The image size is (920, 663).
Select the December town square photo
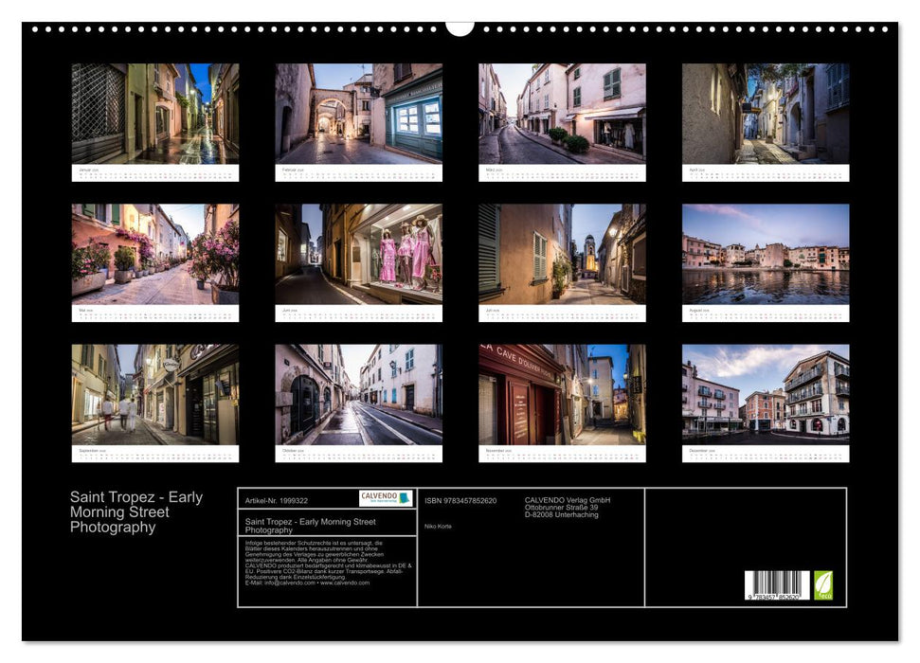[769, 392]
